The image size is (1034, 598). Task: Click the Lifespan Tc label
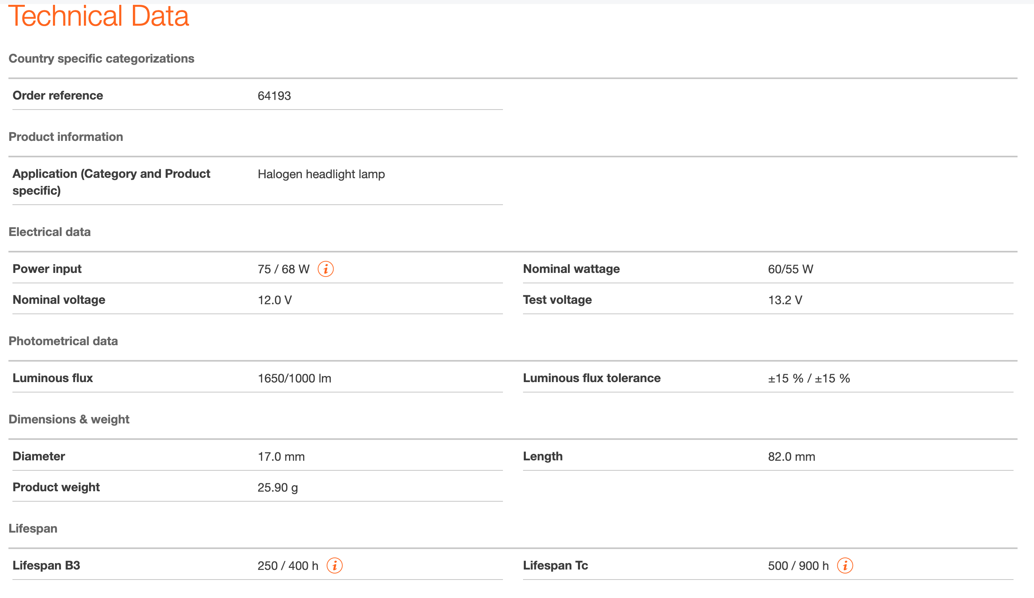[x=556, y=565]
